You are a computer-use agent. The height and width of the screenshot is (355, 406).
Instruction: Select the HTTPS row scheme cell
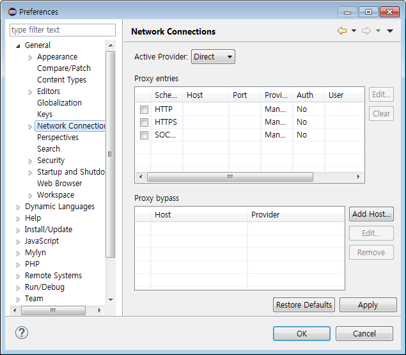[x=166, y=122]
